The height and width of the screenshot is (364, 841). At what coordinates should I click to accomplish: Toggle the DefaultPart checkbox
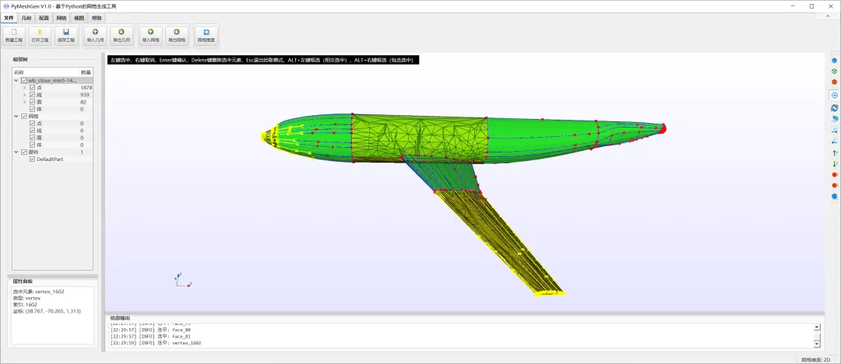pyautogui.click(x=32, y=159)
